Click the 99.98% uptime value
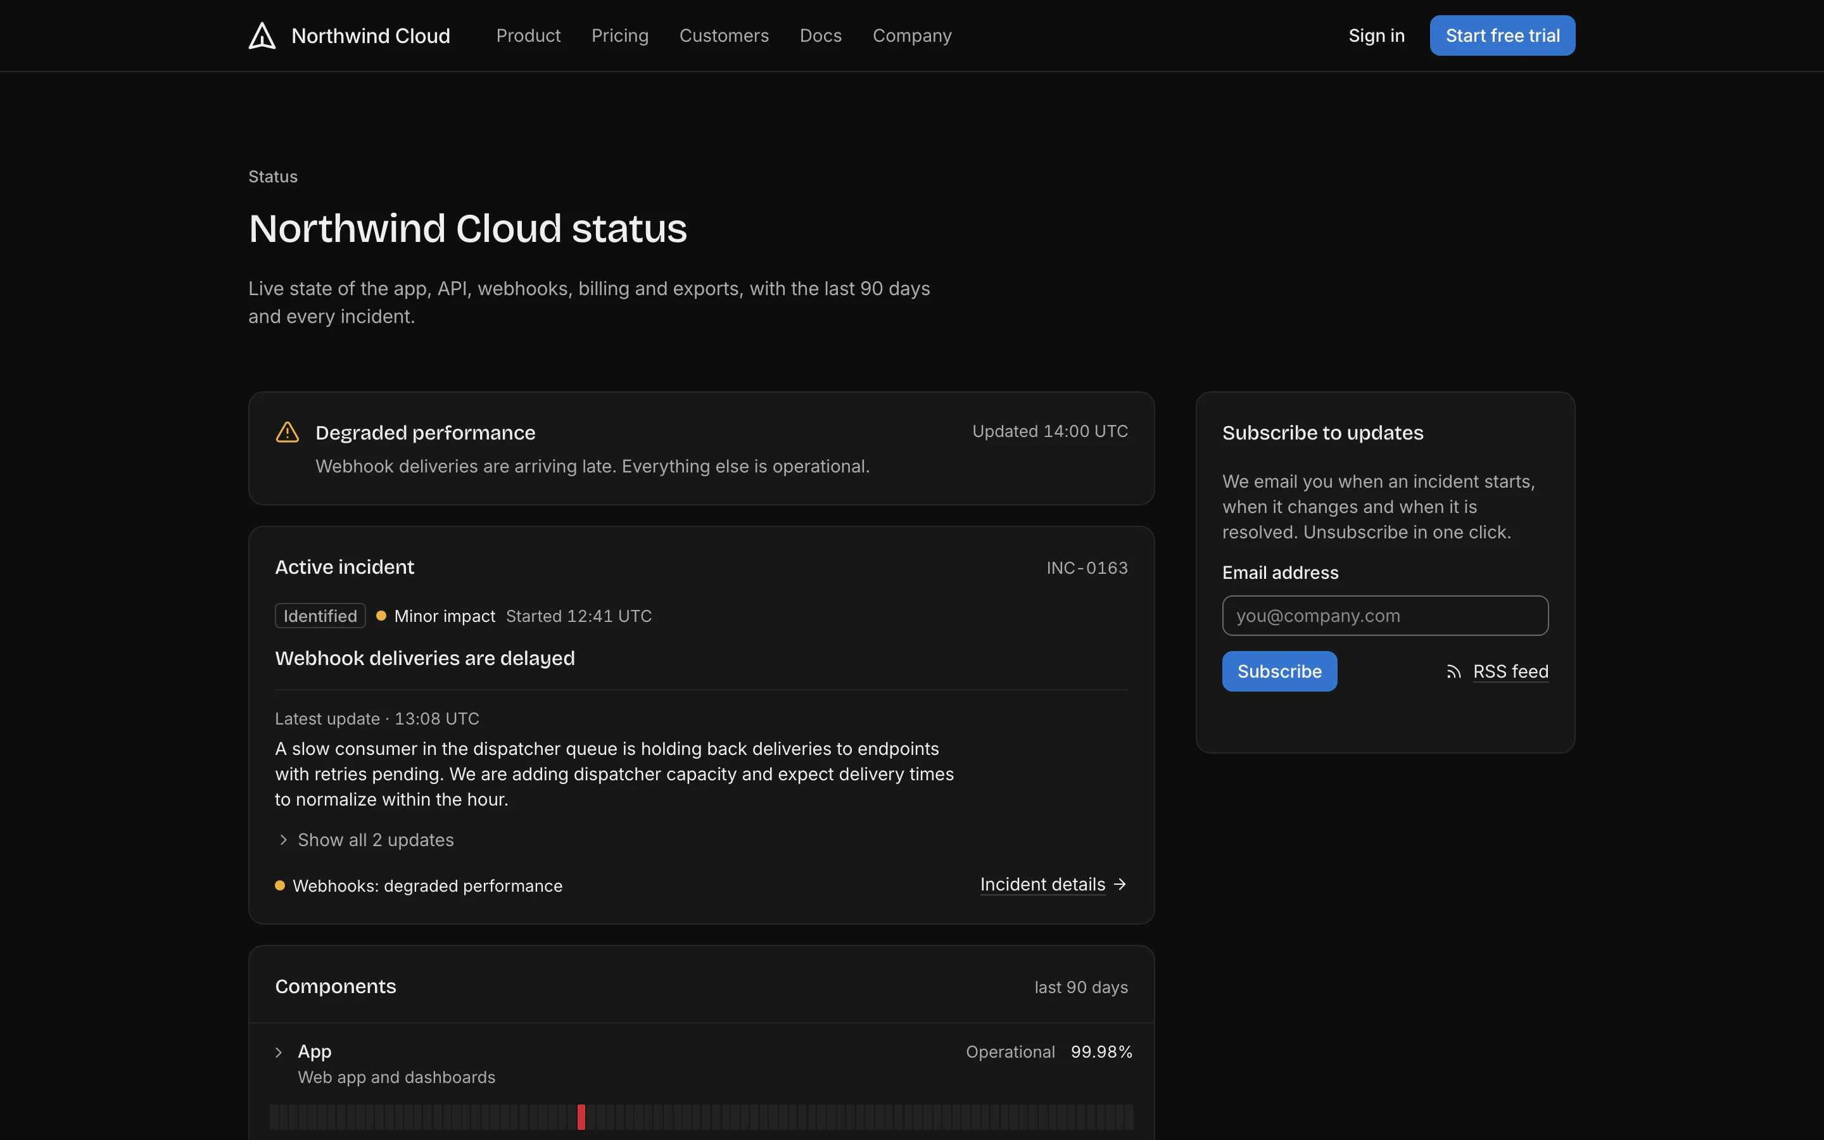Image resolution: width=1824 pixels, height=1140 pixels. pyautogui.click(x=1101, y=1052)
